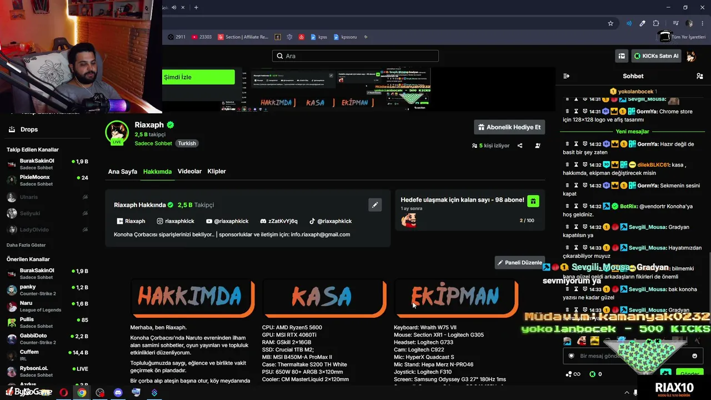The width and height of the screenshot is (711, 400).
Task: Share the channel with the share icon
Action: coord(520,146)
